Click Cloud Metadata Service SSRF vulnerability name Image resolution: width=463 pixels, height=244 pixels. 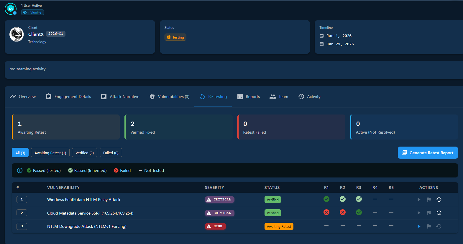click(90, 213)
